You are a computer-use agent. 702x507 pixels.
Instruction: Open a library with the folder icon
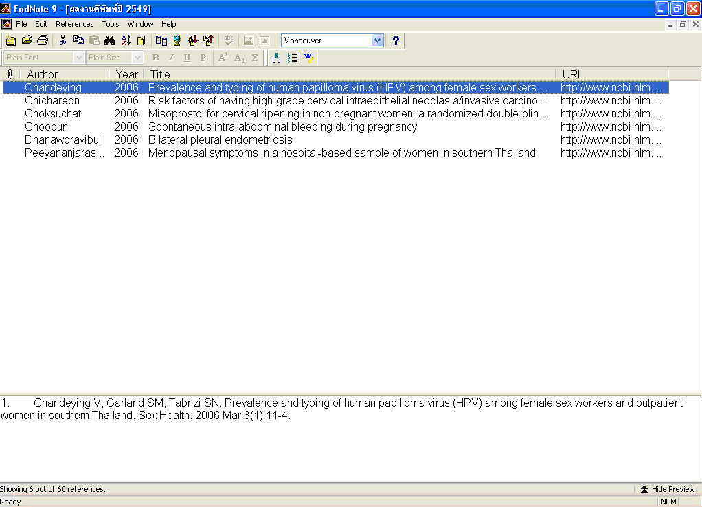click(27, 41)
